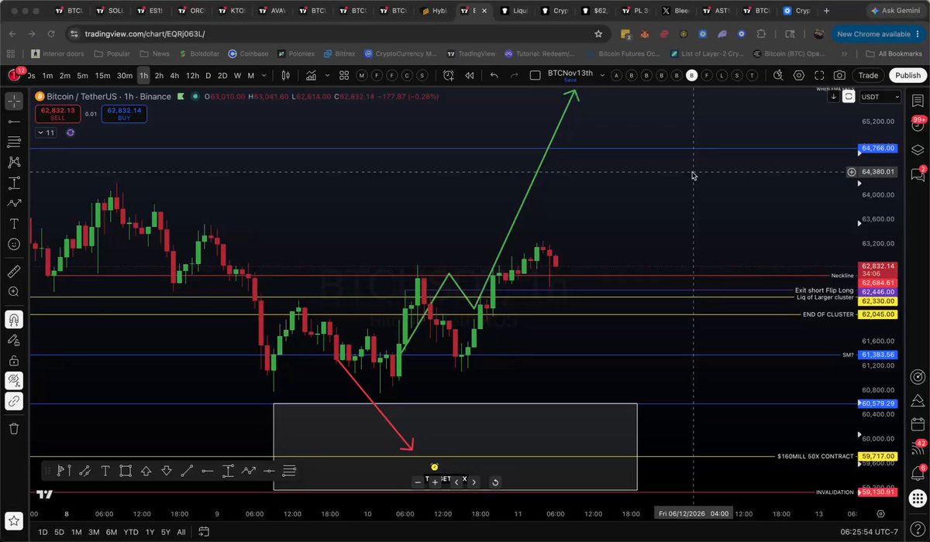
Task: Select the text annotation tool in left sidebar
Action: 14,223
